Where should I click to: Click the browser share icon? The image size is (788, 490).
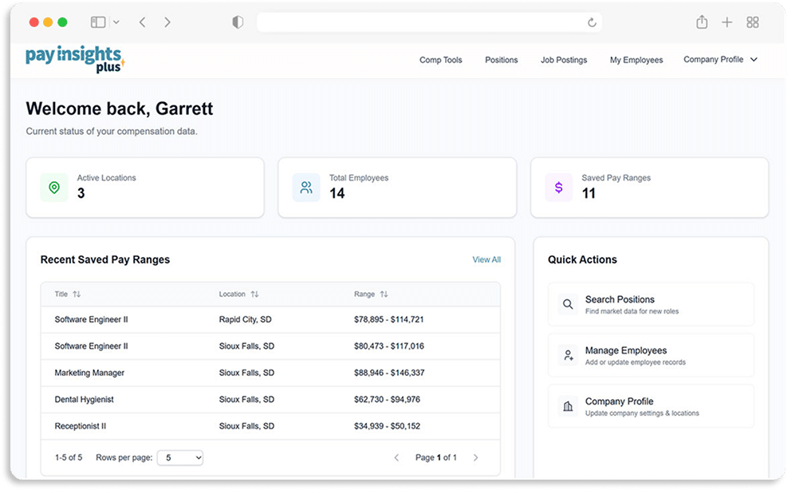702,22
